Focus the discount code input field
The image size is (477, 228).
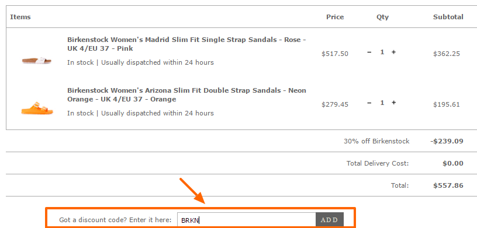coord(247,220)
